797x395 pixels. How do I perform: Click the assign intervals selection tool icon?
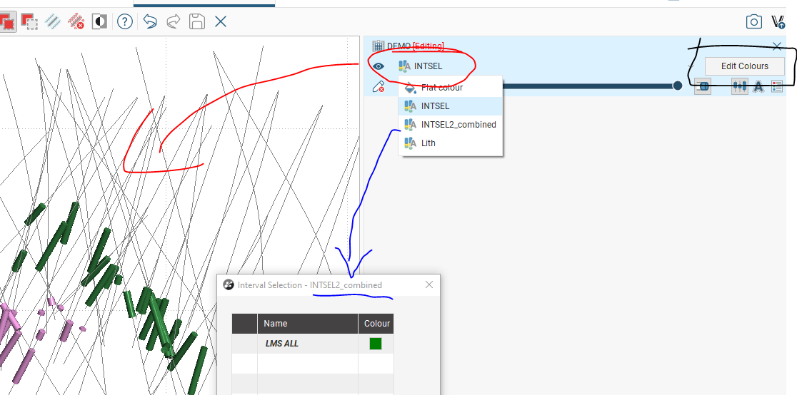pyautogui.click(x=8, y=21)
